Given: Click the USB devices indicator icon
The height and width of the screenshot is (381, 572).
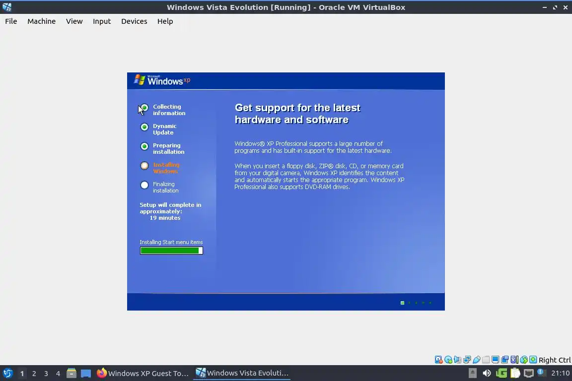Looking at the screenshot, I should click(x=477, y=360).
